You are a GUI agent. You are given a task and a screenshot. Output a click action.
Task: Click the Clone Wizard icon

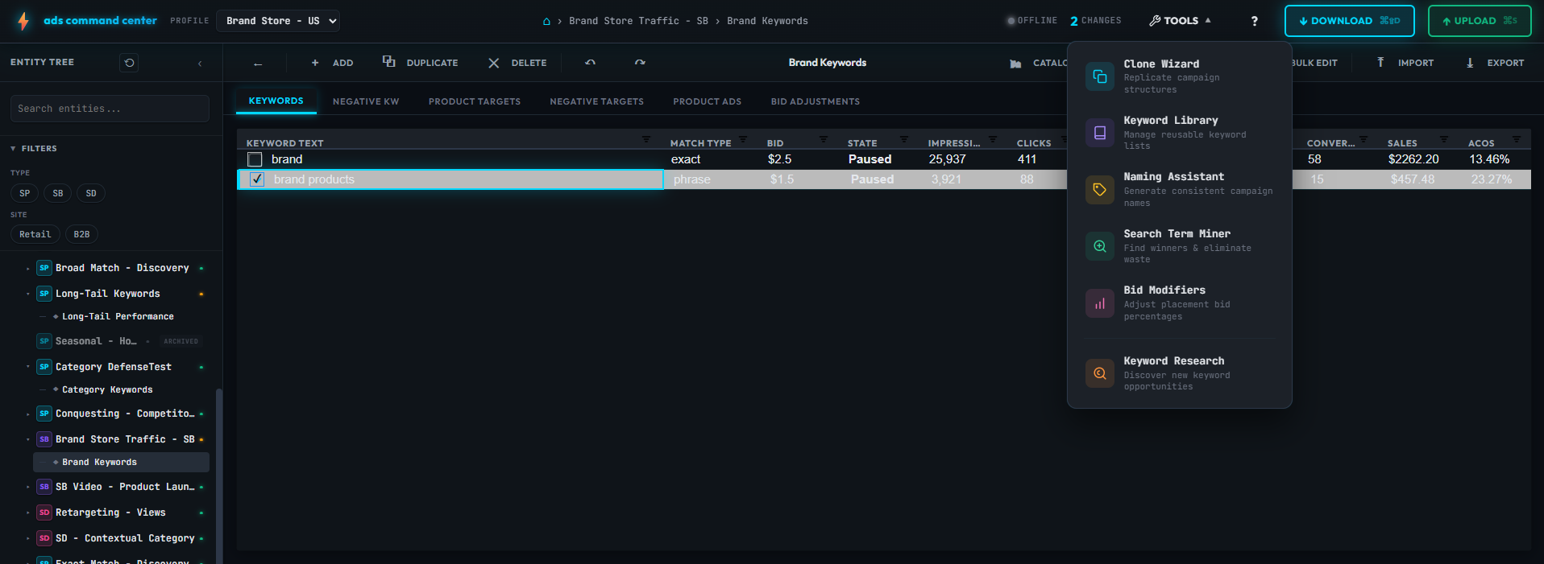click(x=1100, y=76)
